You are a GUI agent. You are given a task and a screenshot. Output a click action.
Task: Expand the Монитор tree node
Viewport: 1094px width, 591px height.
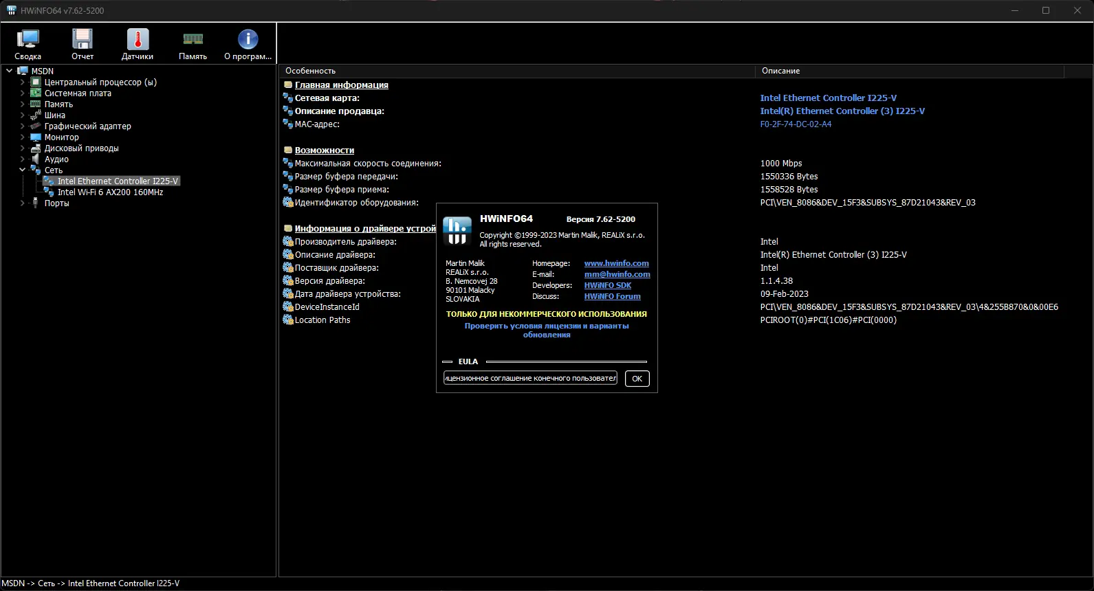tap(22, 137)
